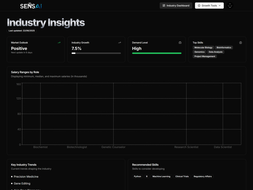253x190 pixels.
Task: Click the Biochemist axis label
Action: (x=40, y=147)
